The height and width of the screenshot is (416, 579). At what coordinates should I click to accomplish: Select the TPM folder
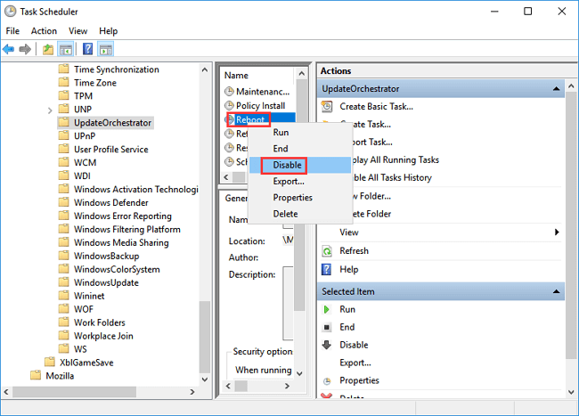(83, 96)
